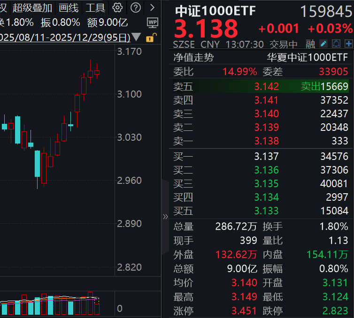Open the 画线 drawing menu

click(69, 8)
